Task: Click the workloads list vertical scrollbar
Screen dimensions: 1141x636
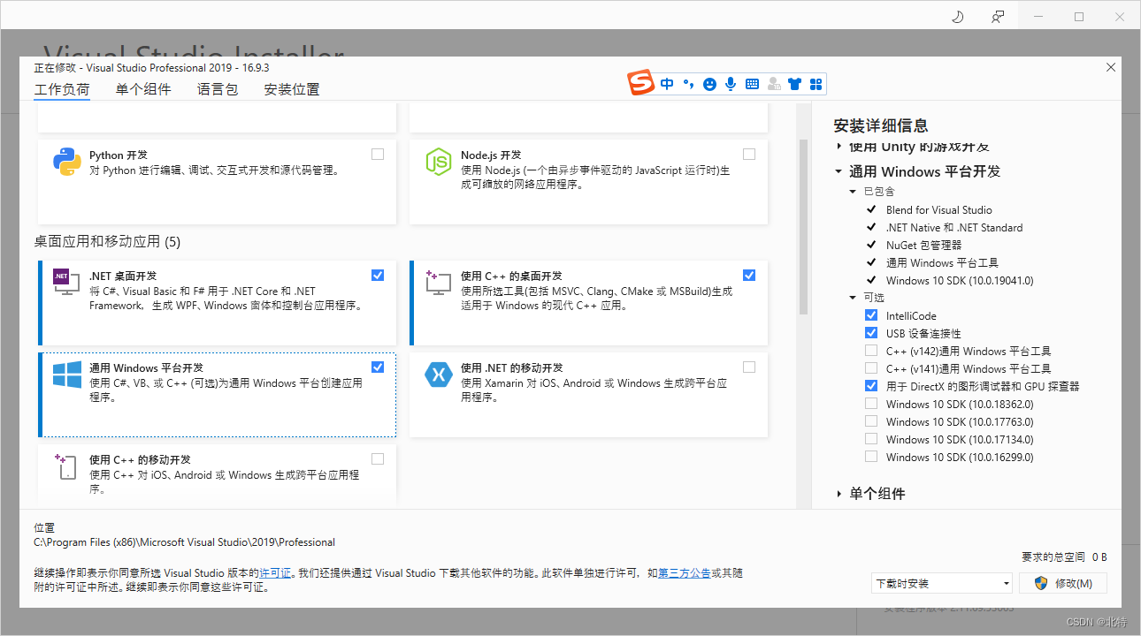Action: (804, 227)
